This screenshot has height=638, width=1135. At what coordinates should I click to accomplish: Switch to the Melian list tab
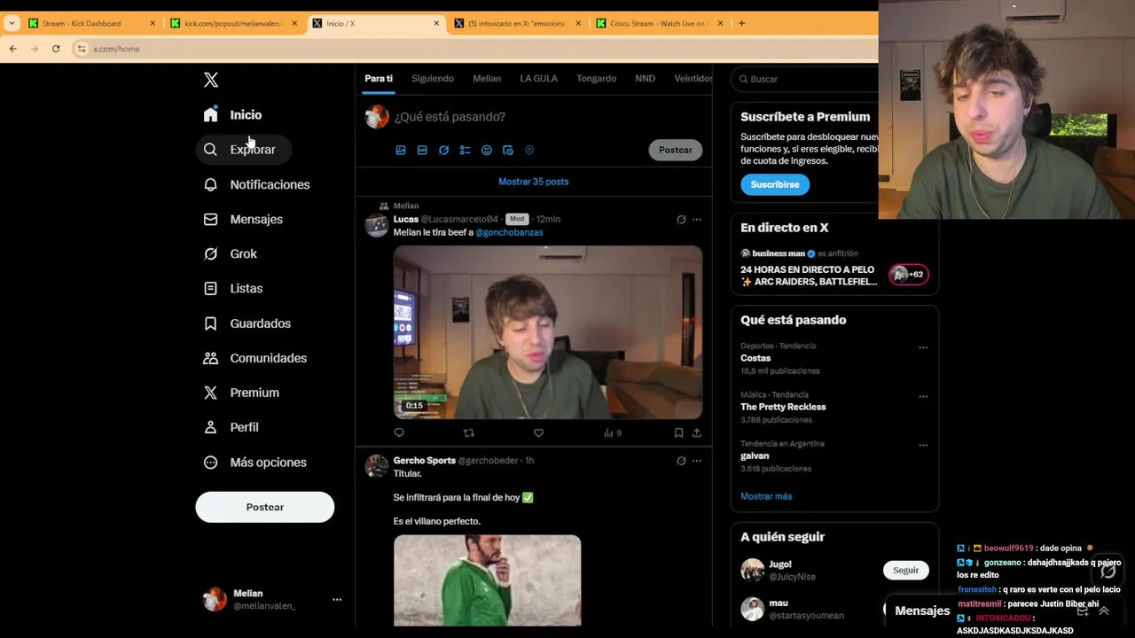(x=487, y=79)
